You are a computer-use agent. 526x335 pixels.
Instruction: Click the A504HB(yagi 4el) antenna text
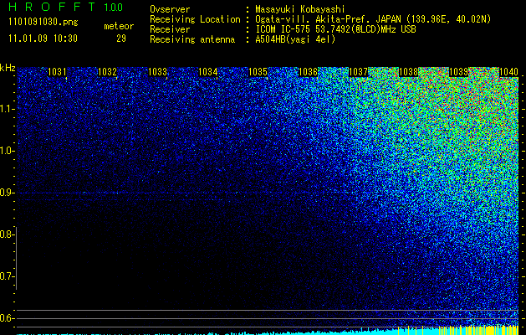pos(295,39)
